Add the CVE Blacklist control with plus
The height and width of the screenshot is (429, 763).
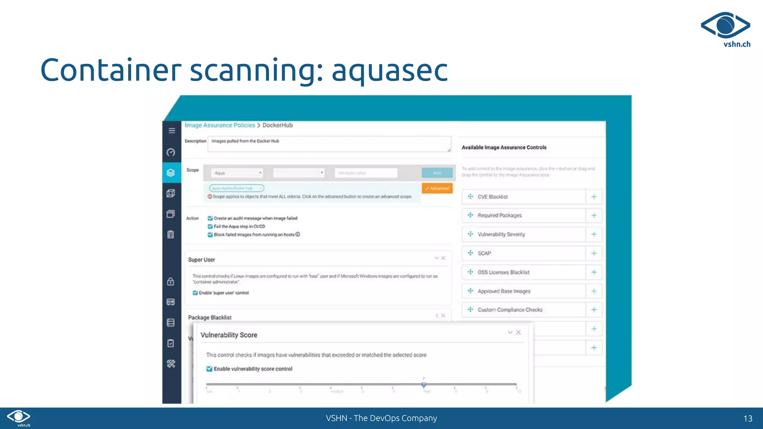pos(594,197)
